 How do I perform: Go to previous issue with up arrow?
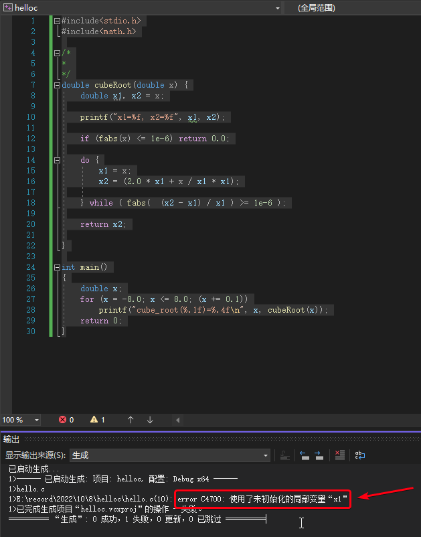click(131, 420)
